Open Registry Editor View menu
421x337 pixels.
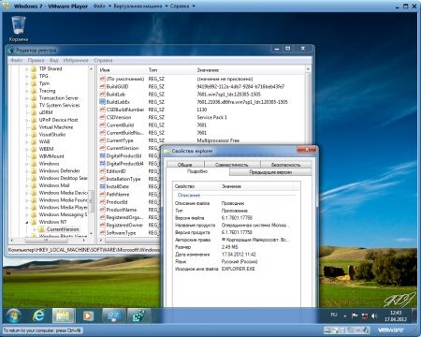click(53, 60)
